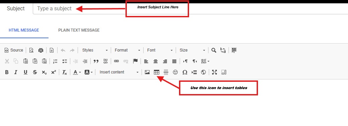Click the Insert Image icon
This screenshot has width=348, height=126.
[x=147, y=72]
